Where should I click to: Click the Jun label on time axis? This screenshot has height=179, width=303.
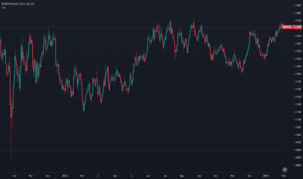coord(148,176)
